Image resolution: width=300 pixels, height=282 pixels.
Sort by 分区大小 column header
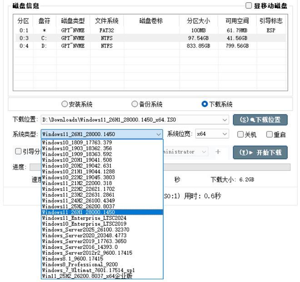(198, 20)
